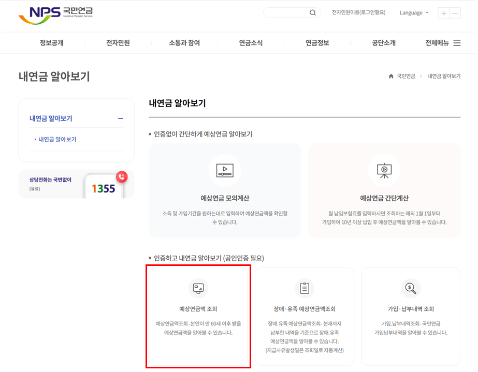The height and width of the screenshot is (372, 478).
Task: Click the monitor icon on 예상연금액 조회 card
Action: point(198,289)
